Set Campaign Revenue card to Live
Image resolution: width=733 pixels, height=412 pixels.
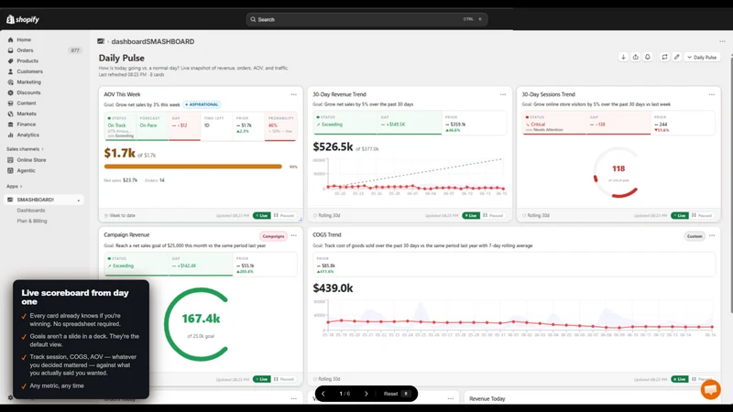click(x=262, y=379)
